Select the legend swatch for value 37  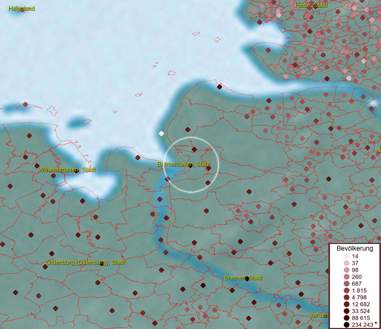pos(346,263)
